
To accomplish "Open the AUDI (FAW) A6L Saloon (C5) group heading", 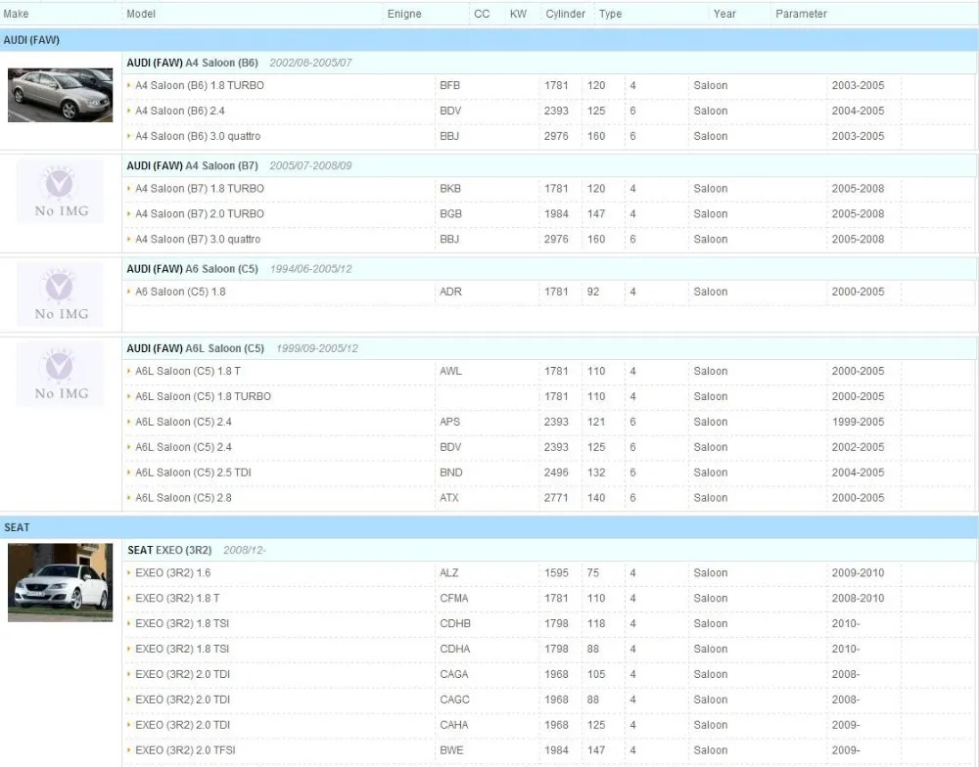I will pos(196,348).
